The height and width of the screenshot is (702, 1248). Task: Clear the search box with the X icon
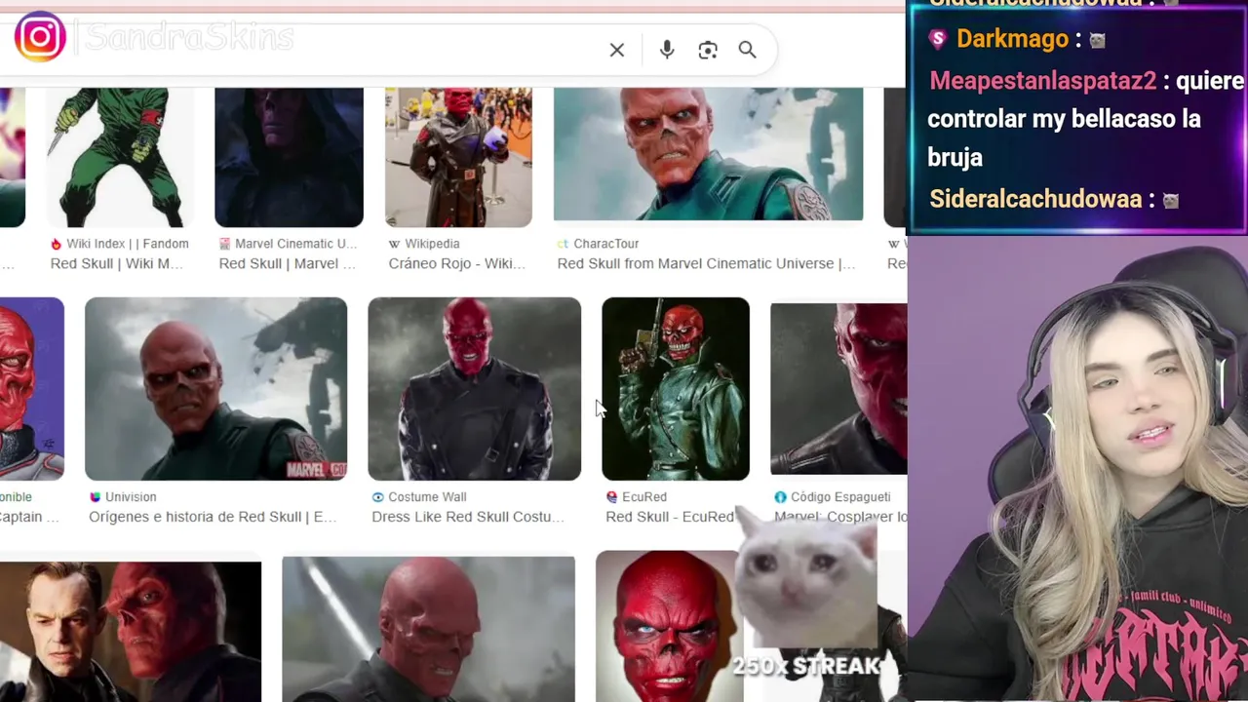(617, 50)
